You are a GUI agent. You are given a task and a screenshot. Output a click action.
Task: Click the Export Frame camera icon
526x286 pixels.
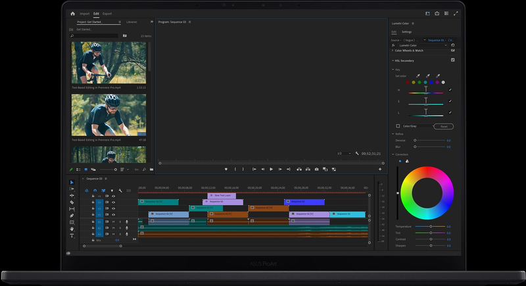point(316,169)
